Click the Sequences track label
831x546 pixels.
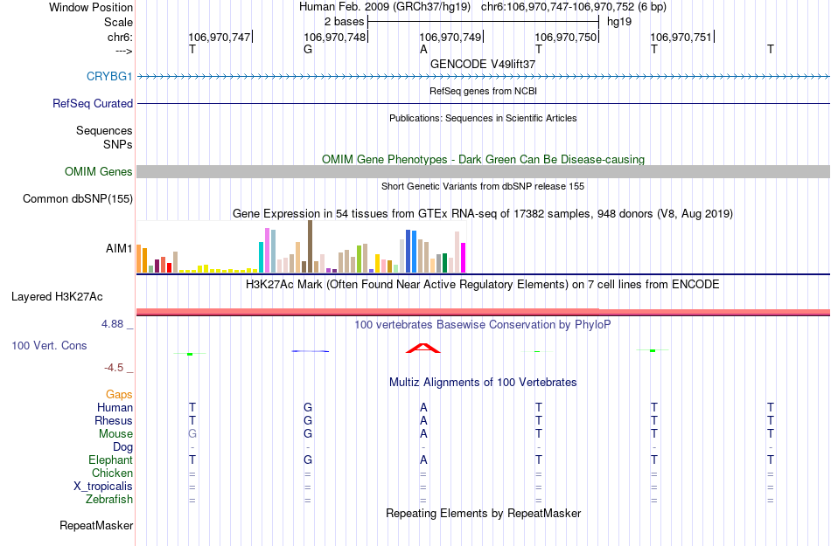pos(104,130)
